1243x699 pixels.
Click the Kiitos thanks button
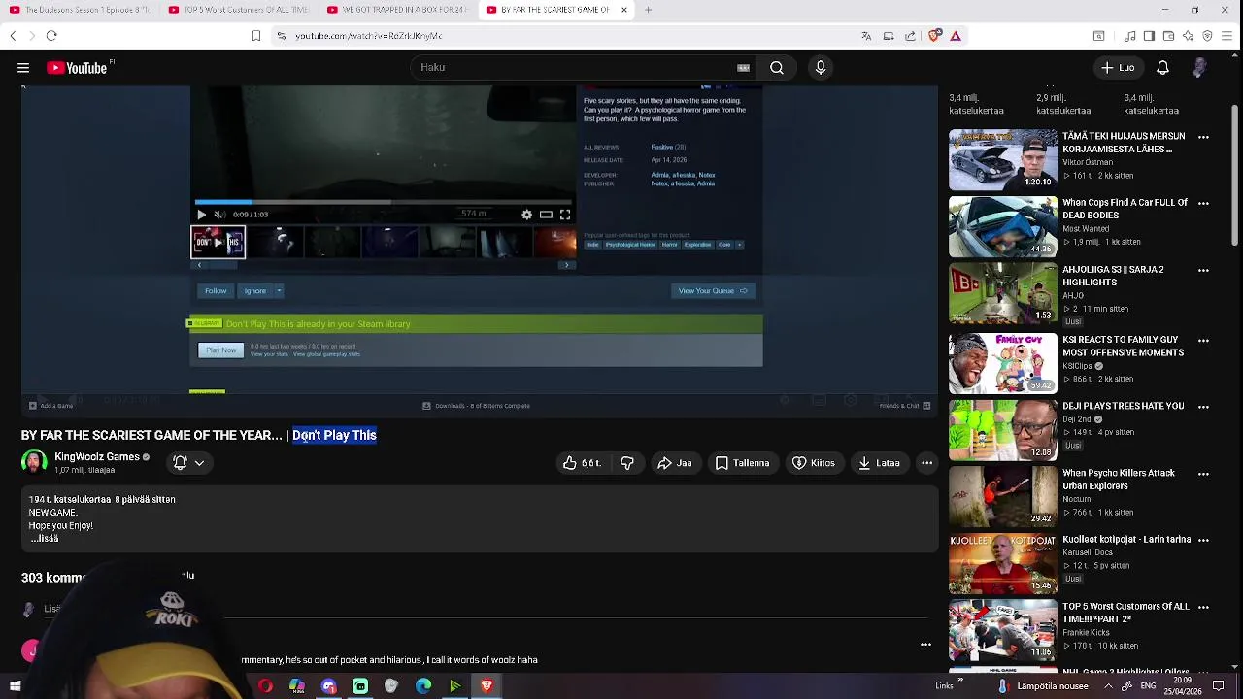point(814,463)
